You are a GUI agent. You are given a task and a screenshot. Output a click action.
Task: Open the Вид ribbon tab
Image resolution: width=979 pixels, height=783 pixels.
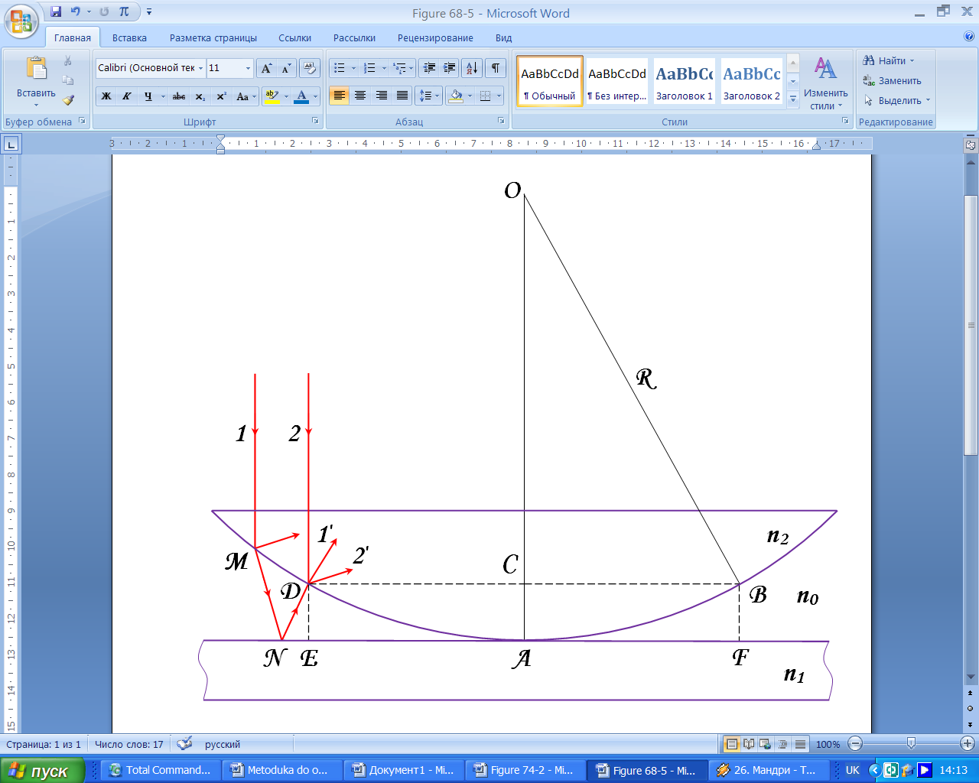503,37
